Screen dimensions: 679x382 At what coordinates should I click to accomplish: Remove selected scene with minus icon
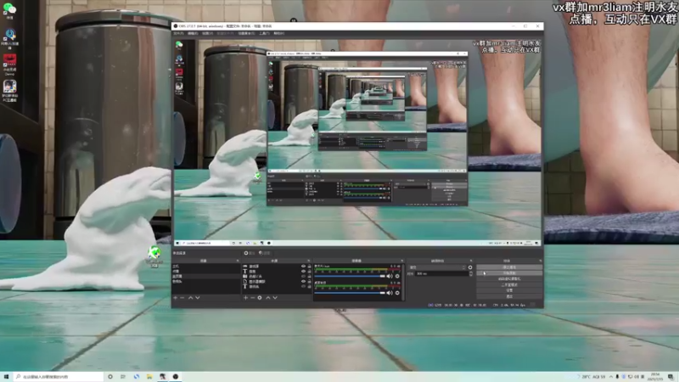click(182, 298)
